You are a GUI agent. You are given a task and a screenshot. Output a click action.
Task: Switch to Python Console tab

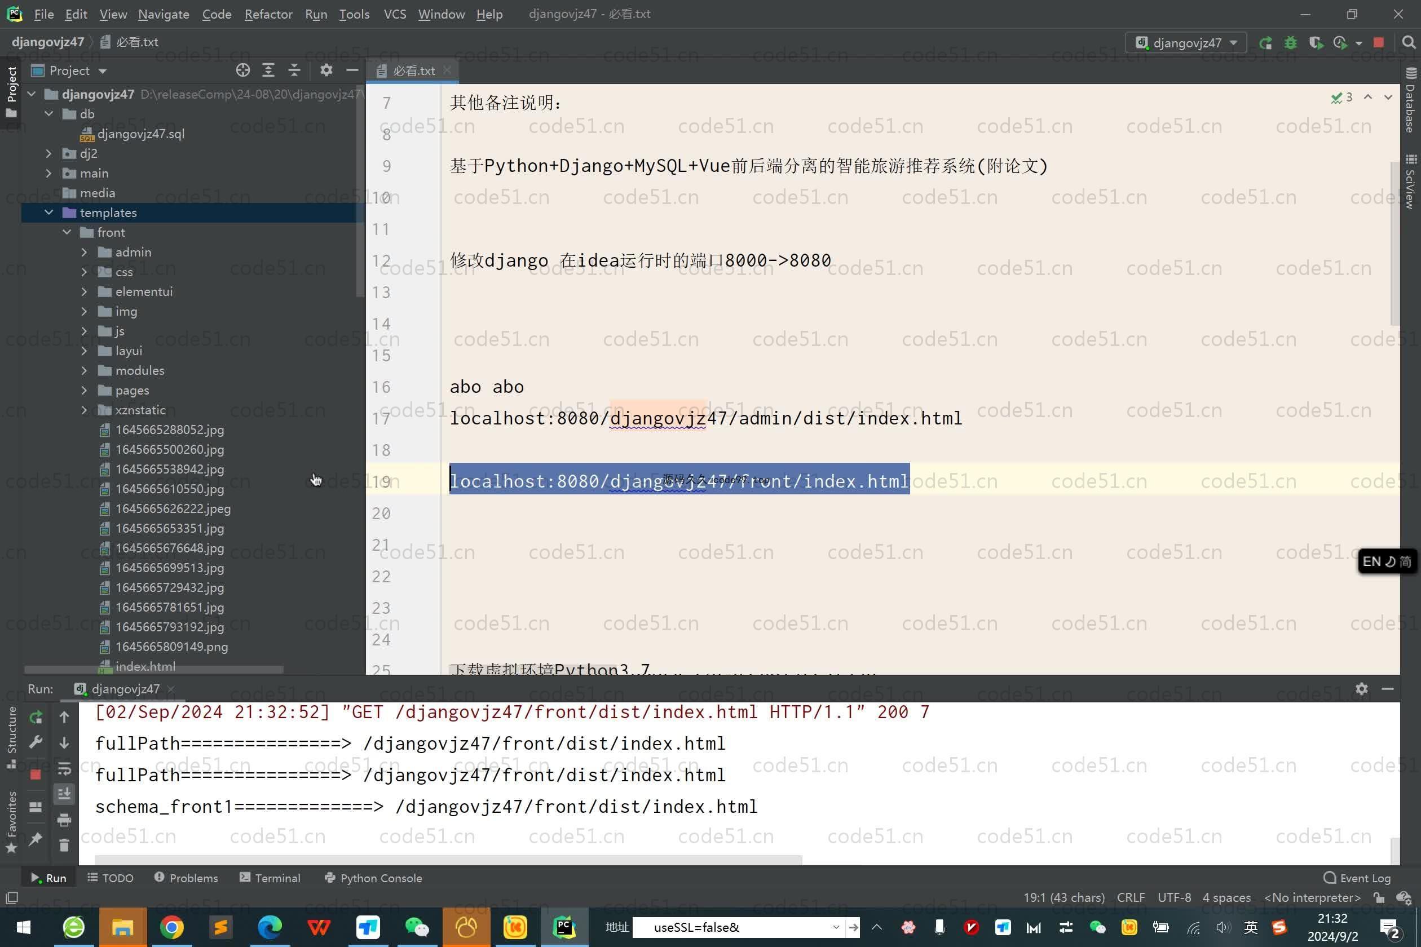tap(373, 878)
